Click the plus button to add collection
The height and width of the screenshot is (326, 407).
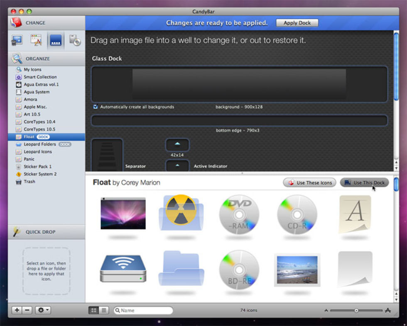[17, 310]
